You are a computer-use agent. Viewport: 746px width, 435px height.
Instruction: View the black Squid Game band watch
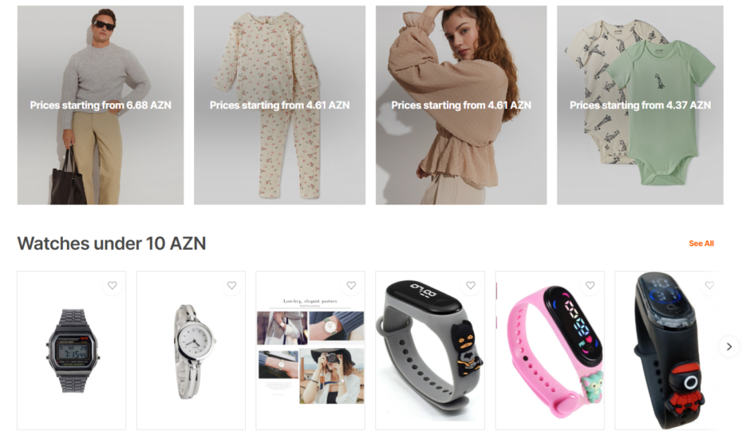click(666, 351)
